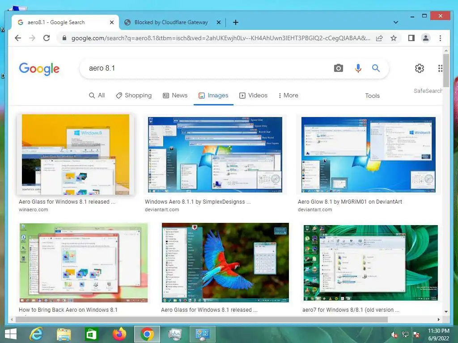This screenshot has height=343, width=458.
Task: Expand the More search categories menu
Action: 288,96
